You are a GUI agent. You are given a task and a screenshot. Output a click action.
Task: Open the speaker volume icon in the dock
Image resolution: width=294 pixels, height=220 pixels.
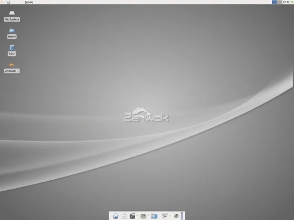click(176, 216)
